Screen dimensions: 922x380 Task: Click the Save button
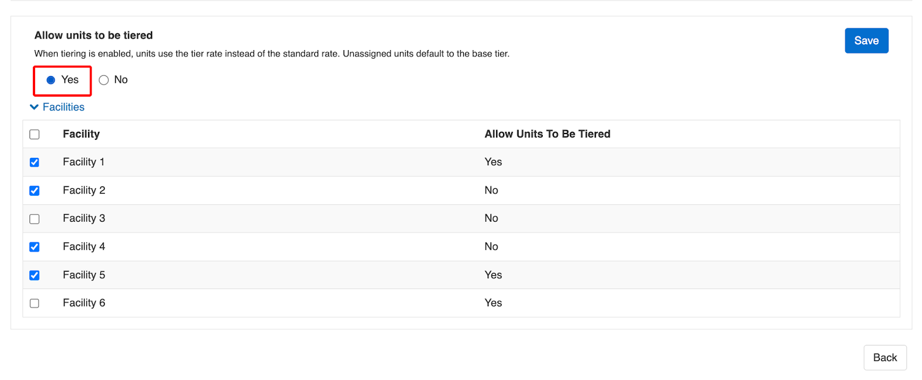click(866, 41)
